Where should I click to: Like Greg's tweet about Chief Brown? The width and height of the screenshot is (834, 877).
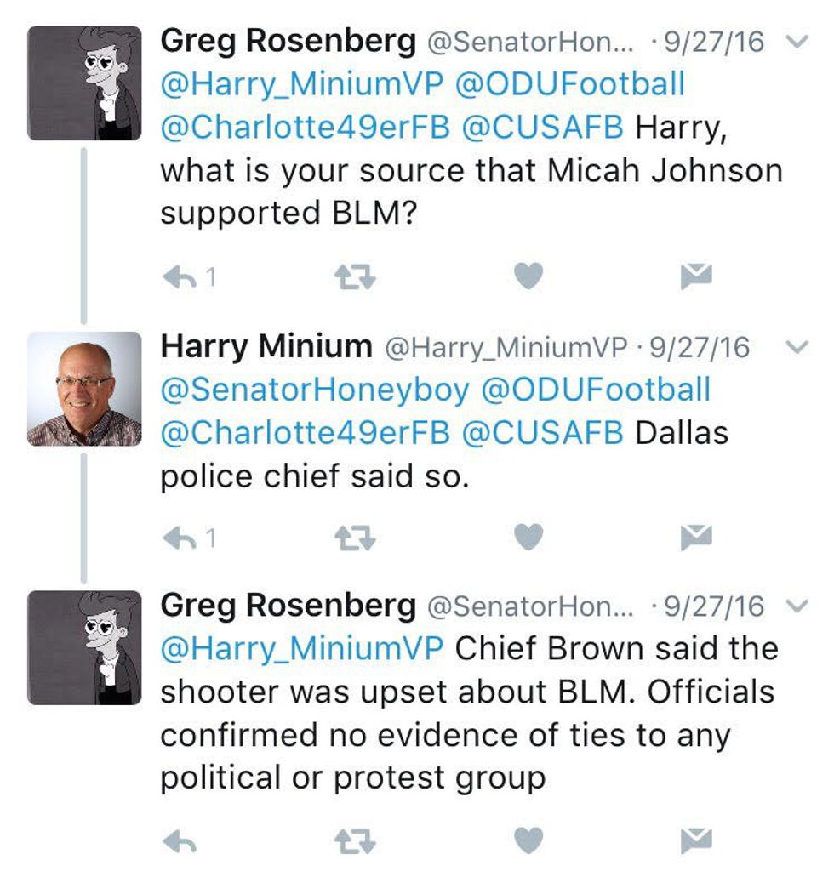[528, 841]
